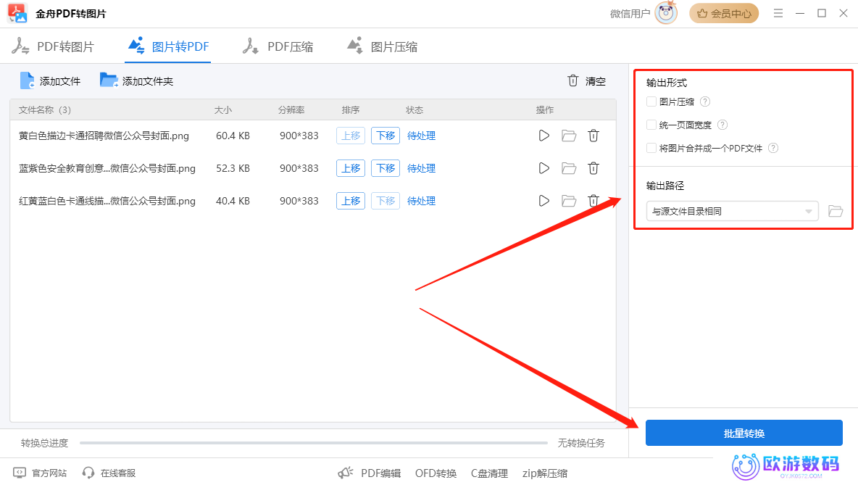Viewport: 858px width, 485px height.
Task: Switch to the 图片压缩 tab
Action: [383, 46]
